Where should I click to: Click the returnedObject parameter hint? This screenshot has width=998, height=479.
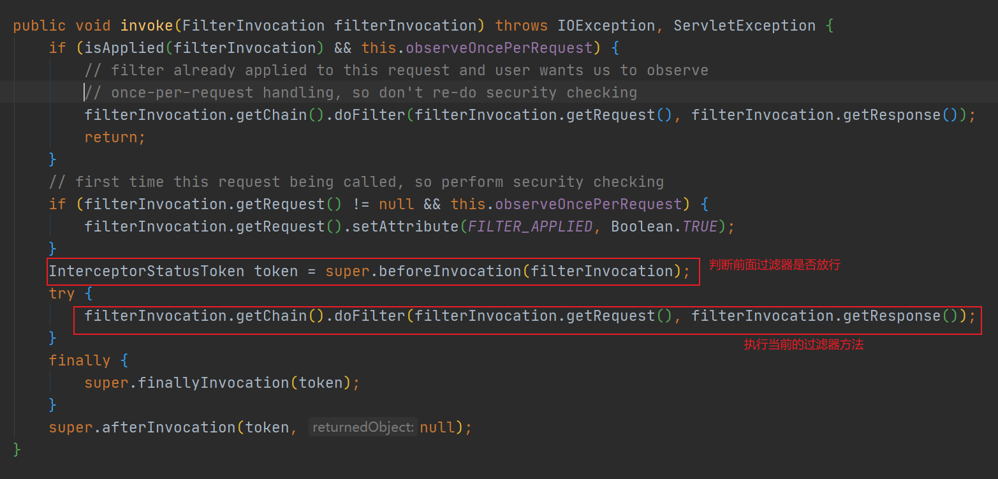pos(363,427)
